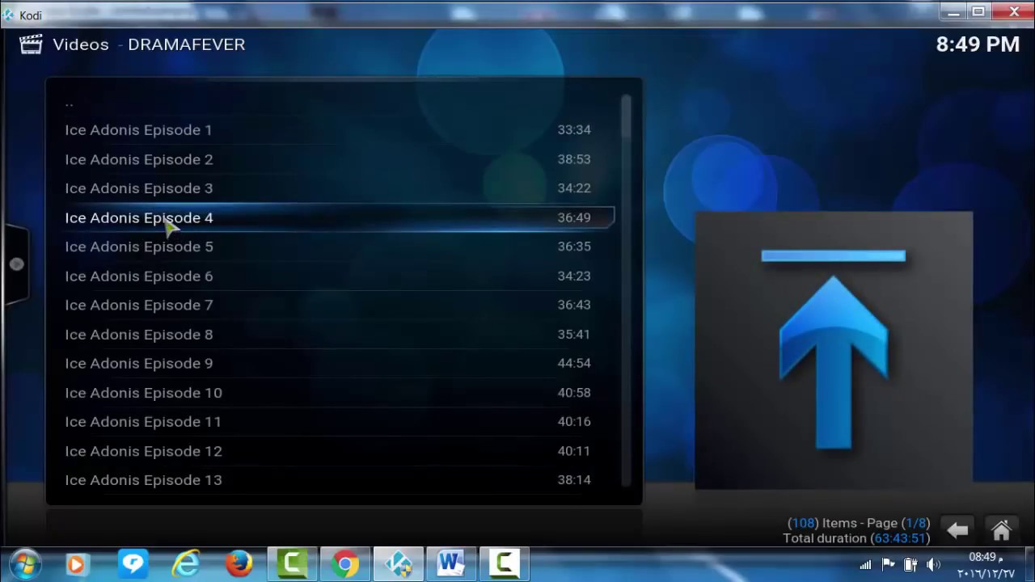
Task: Play Ice Adonis Episode 1
Action: [138, 130]
